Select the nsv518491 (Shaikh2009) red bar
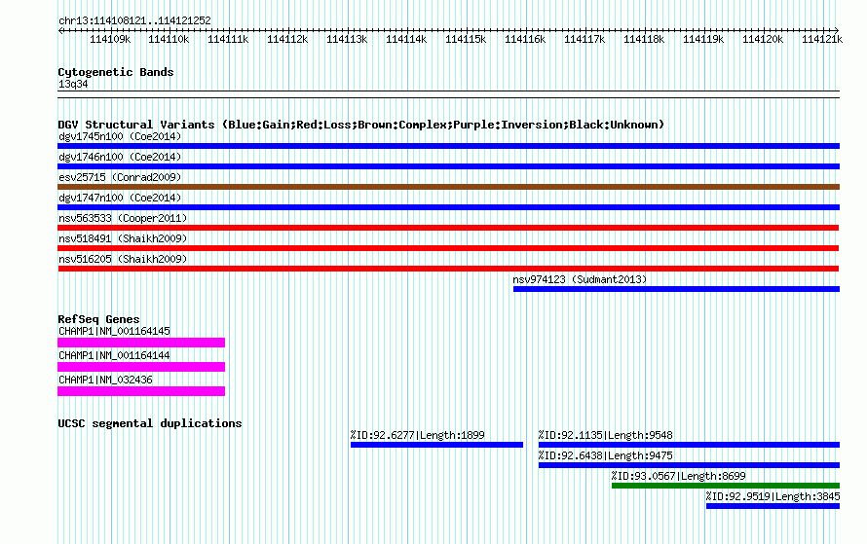Viewport: 867px width, 544px height. point(448,248)
